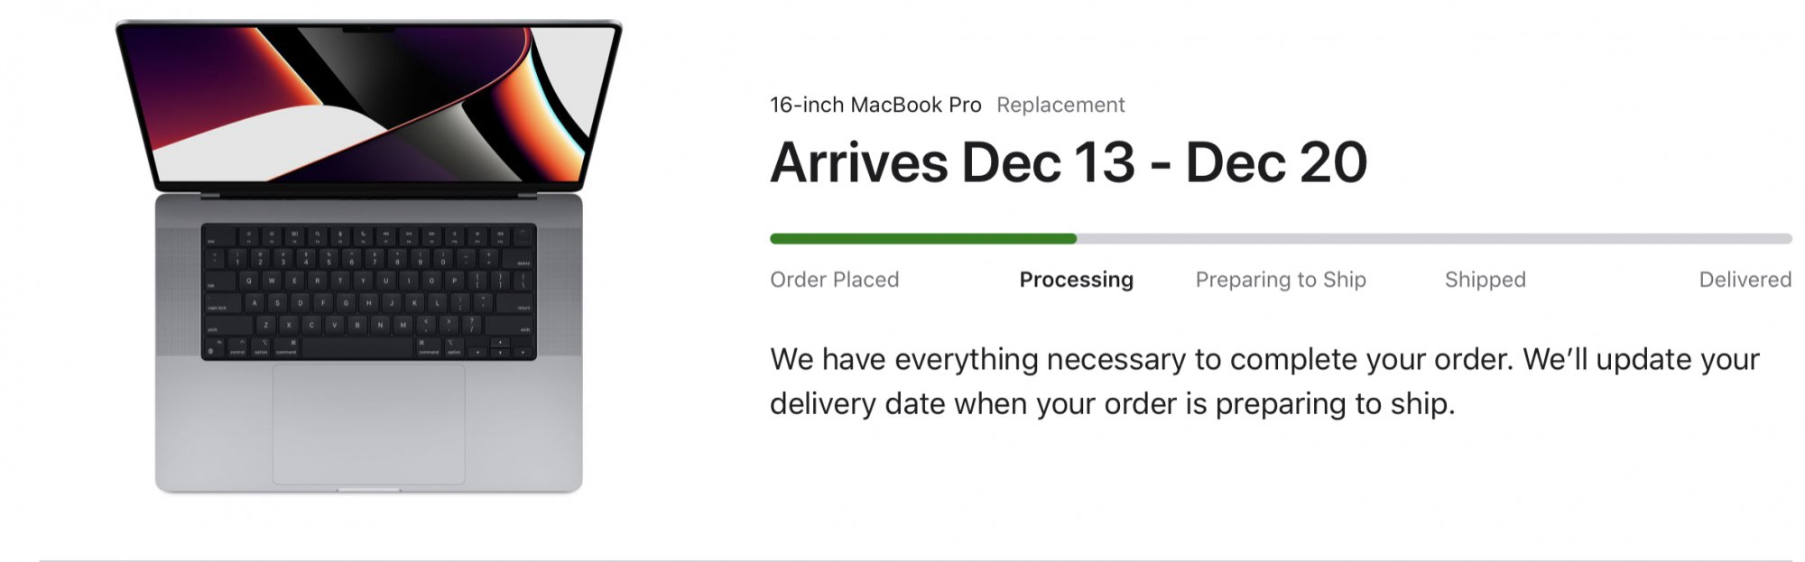Click the Touch ID key on the keyboard
The height and width of the screenshot is (562, 1805).
click(x=523, y=235)
